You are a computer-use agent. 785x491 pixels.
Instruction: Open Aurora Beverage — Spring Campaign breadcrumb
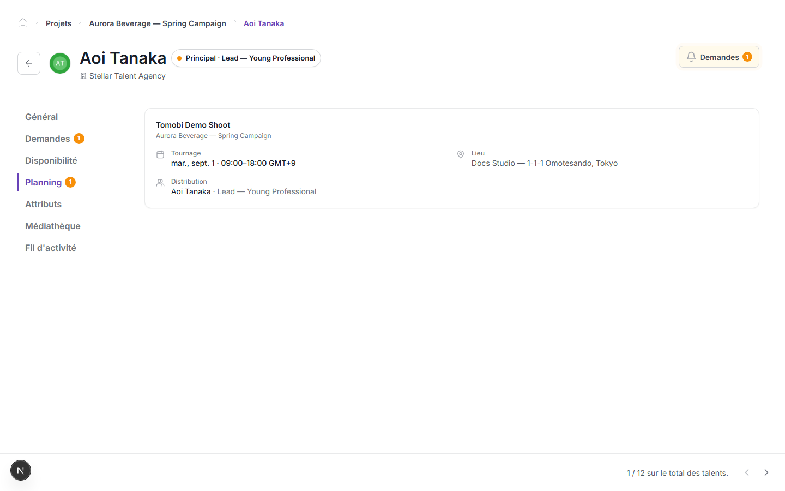pos(158,23)
